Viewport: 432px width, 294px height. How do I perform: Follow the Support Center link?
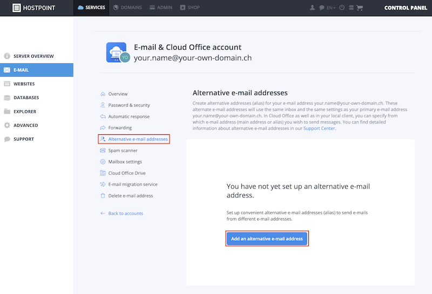[319, 128]
